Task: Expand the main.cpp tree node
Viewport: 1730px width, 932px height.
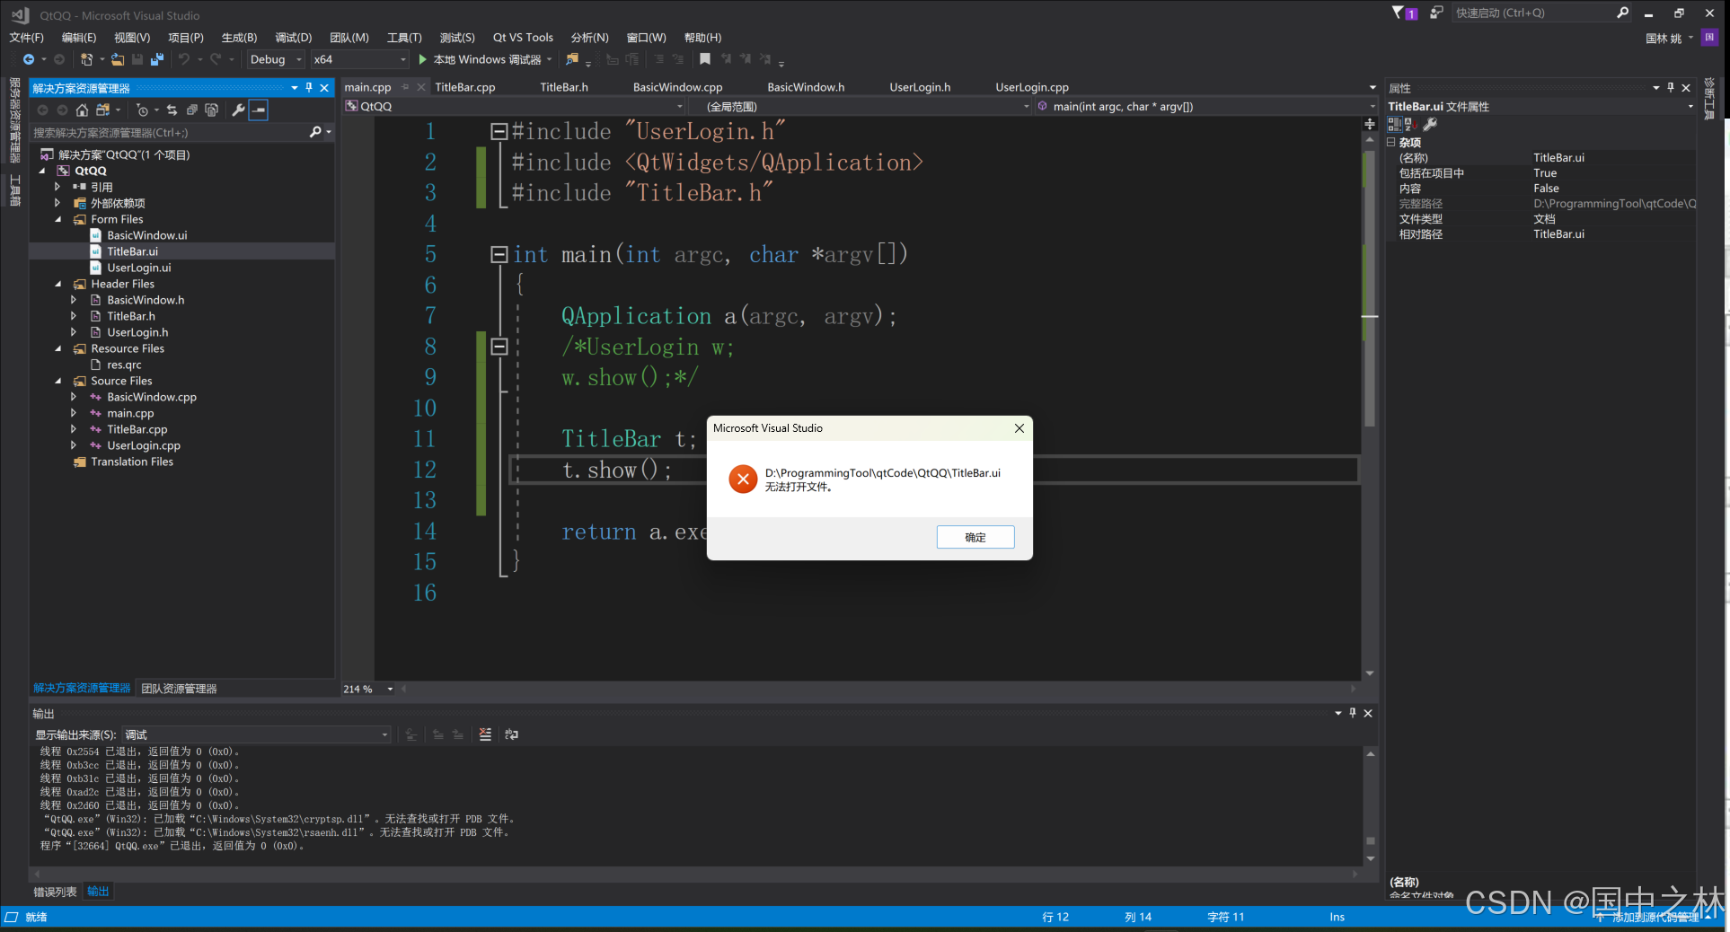Action: pos(74,413)
